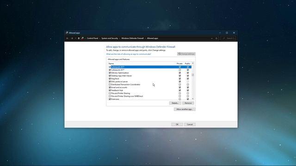The height and width of the screenshot is (166, 296).
Task: Click the list scrollbar up arrow
Action: 193,63
